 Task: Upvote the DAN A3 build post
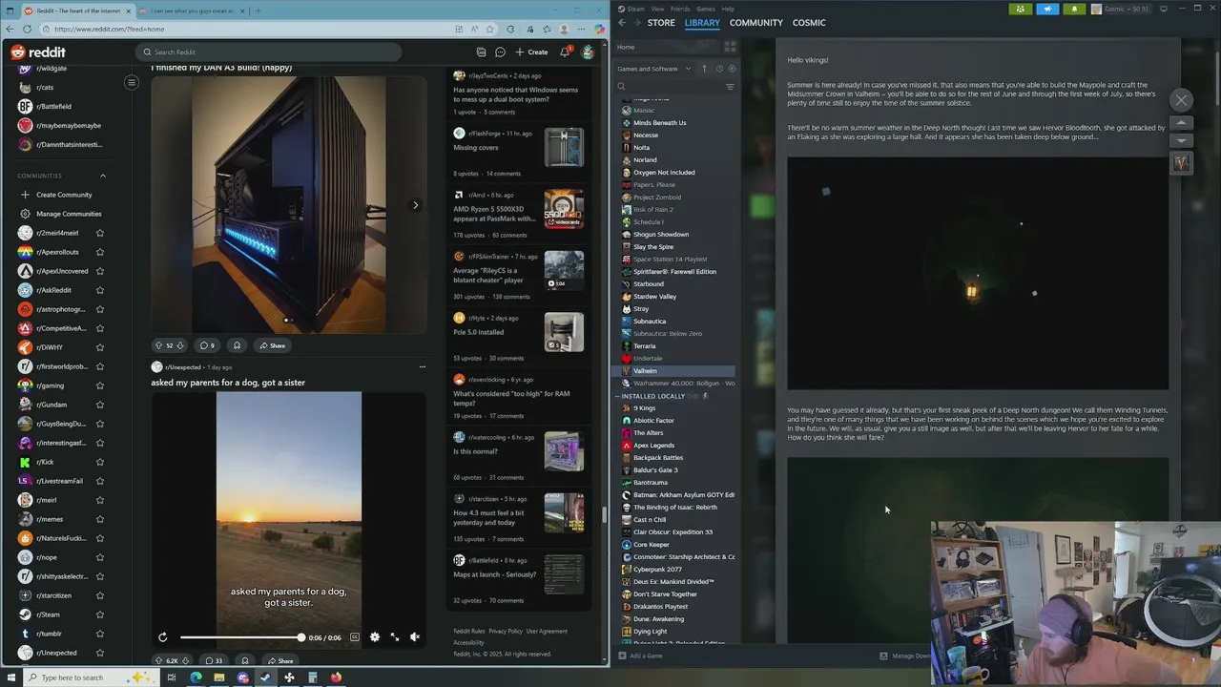point(159,345)
